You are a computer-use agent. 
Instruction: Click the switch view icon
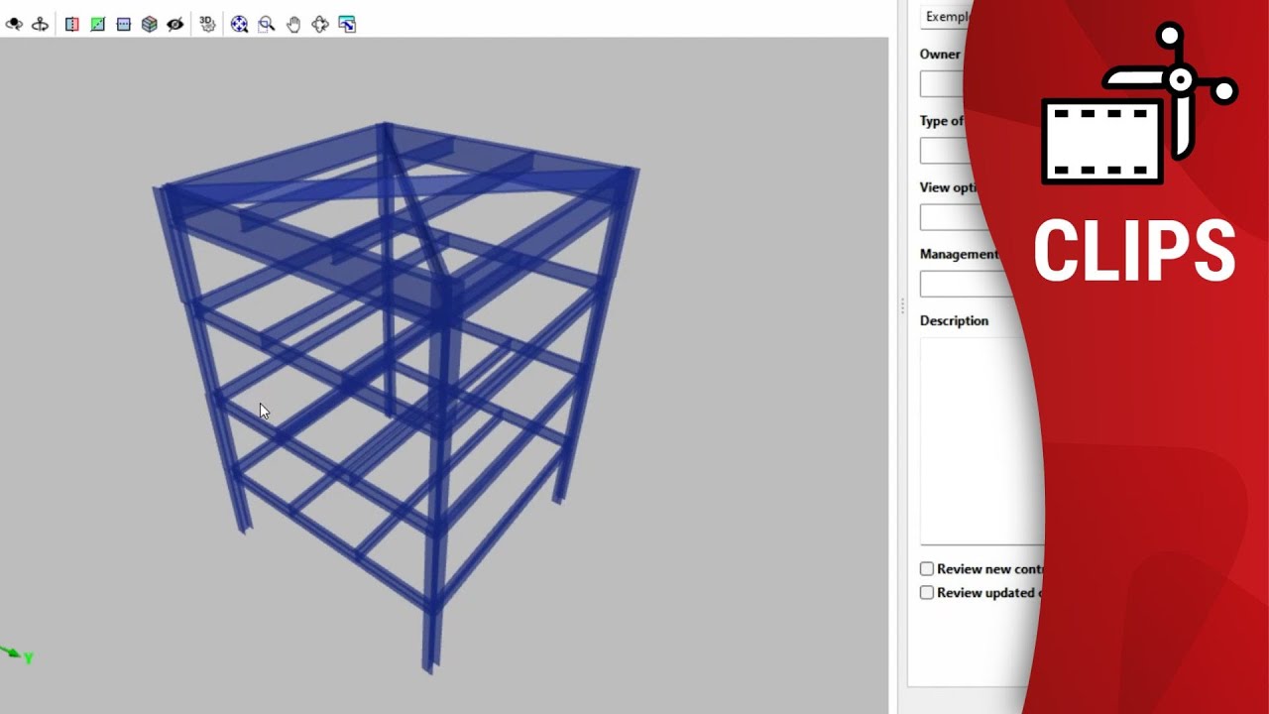tap(347, 24)
